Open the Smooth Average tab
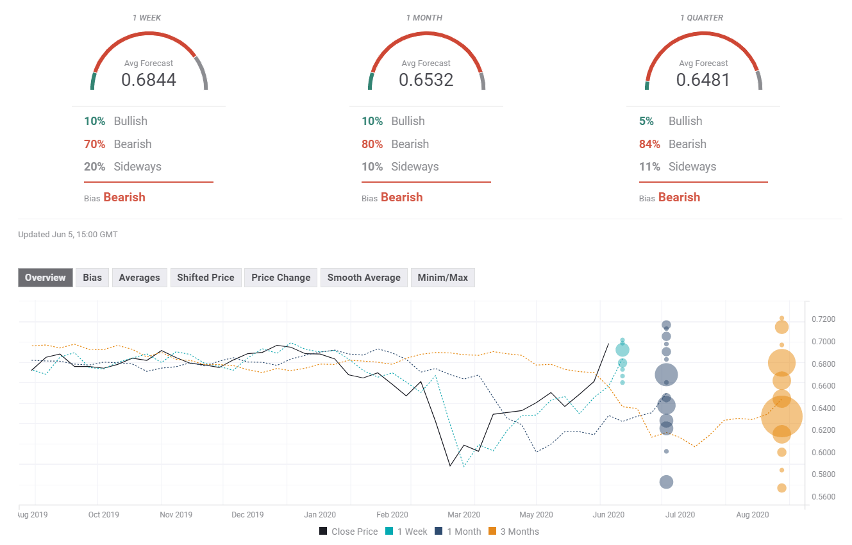The image size is (852, 545). point(363,278)
